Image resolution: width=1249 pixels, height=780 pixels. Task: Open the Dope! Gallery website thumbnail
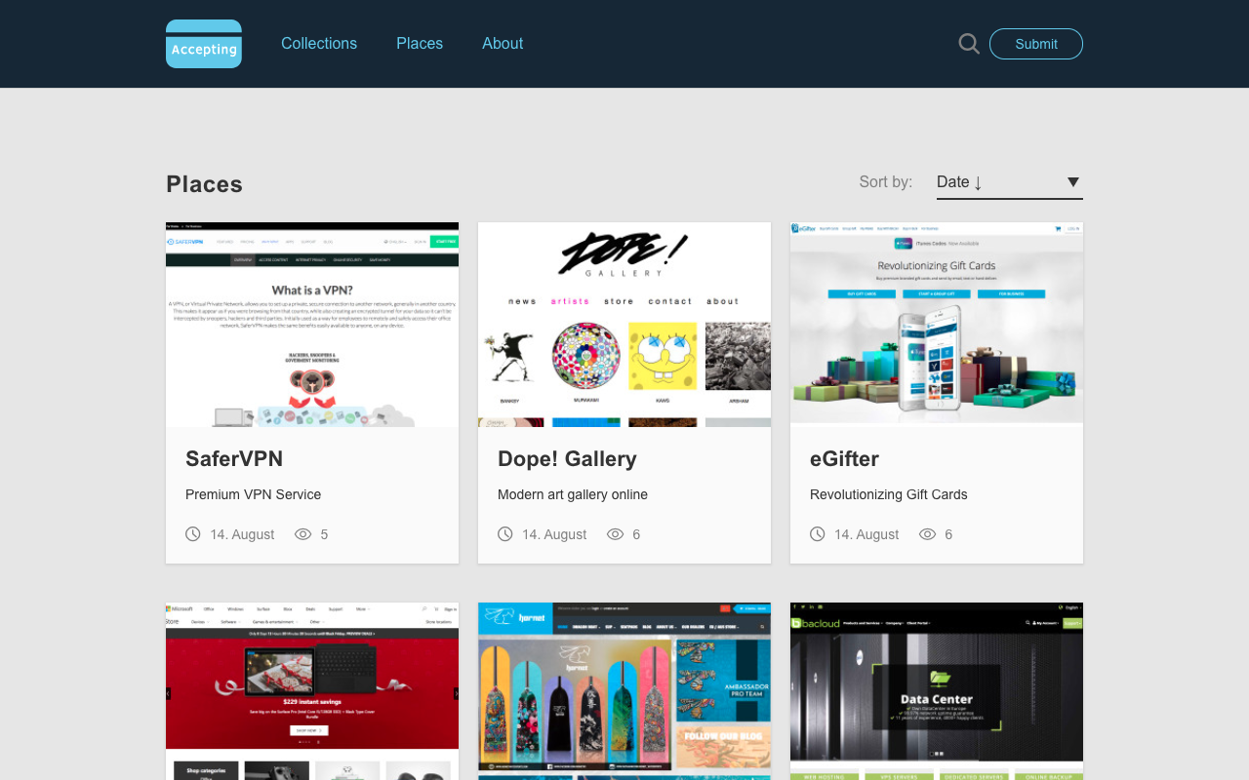(x=624, y=325)
